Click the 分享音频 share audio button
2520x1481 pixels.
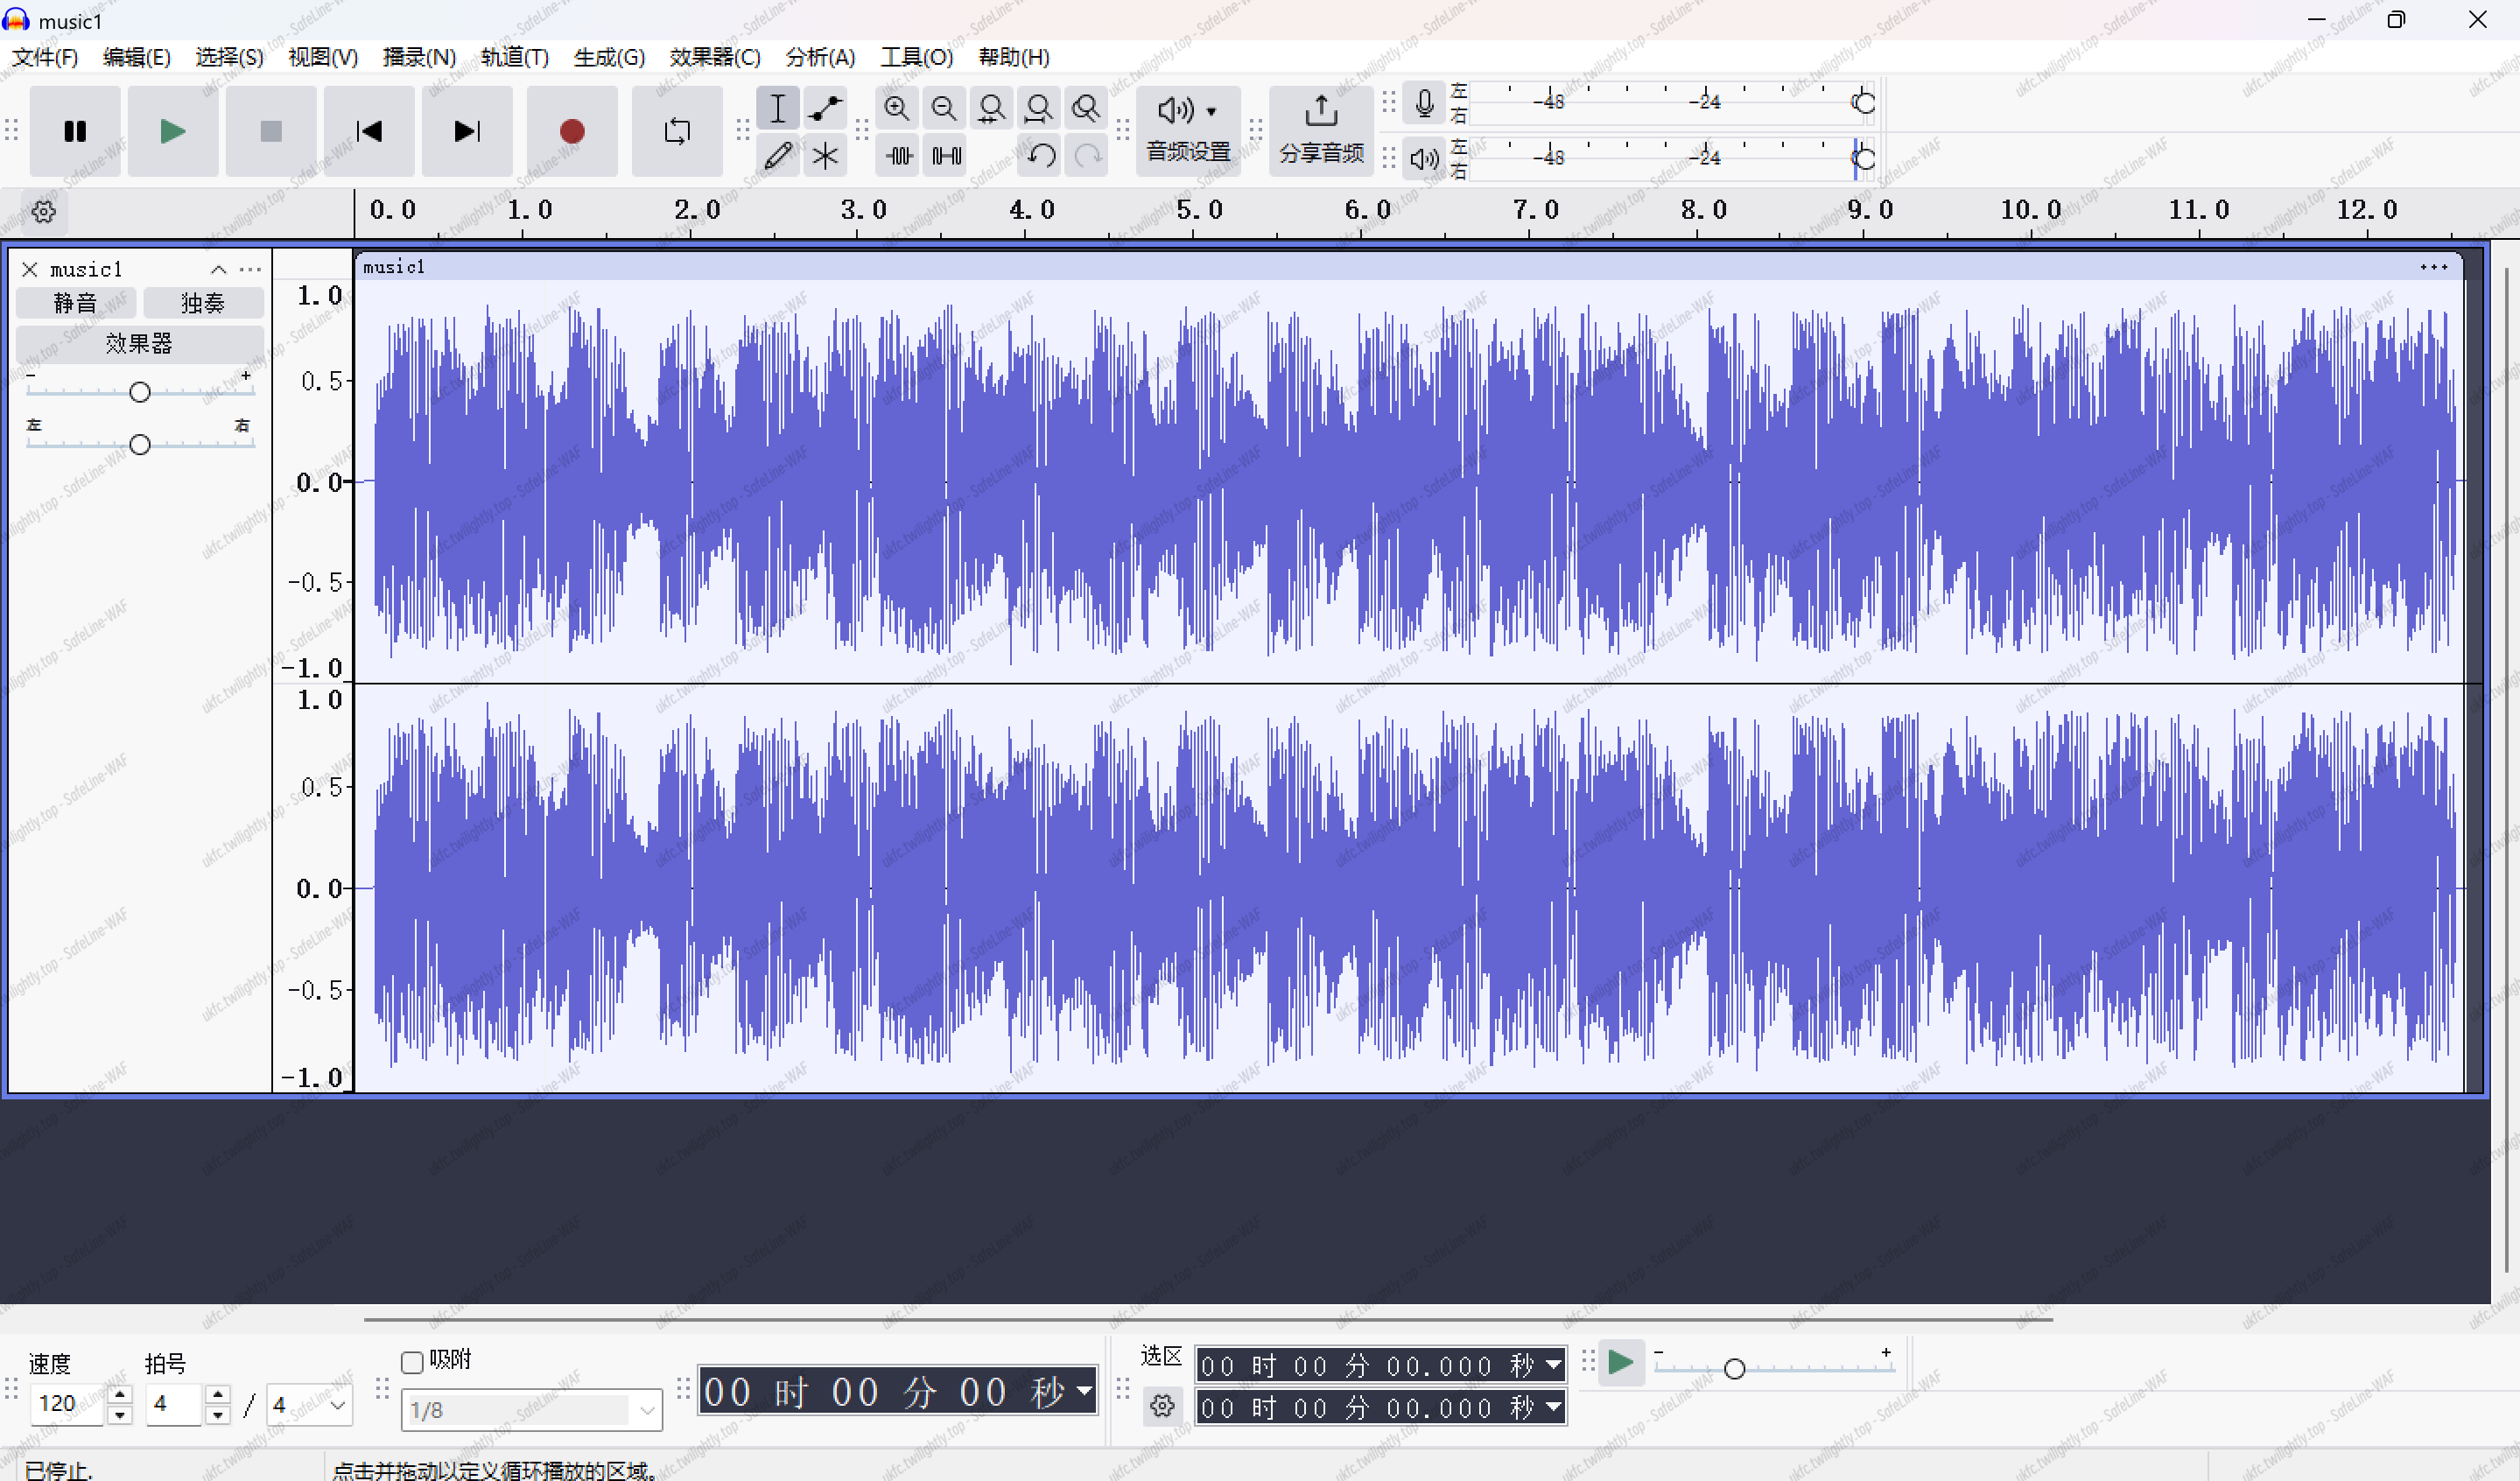(x=1321, y=130)
